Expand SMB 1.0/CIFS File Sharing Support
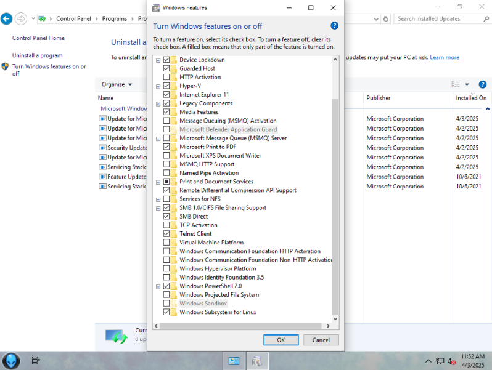The height and width of the screenshot is (370, 492). (x=158, y=208)
